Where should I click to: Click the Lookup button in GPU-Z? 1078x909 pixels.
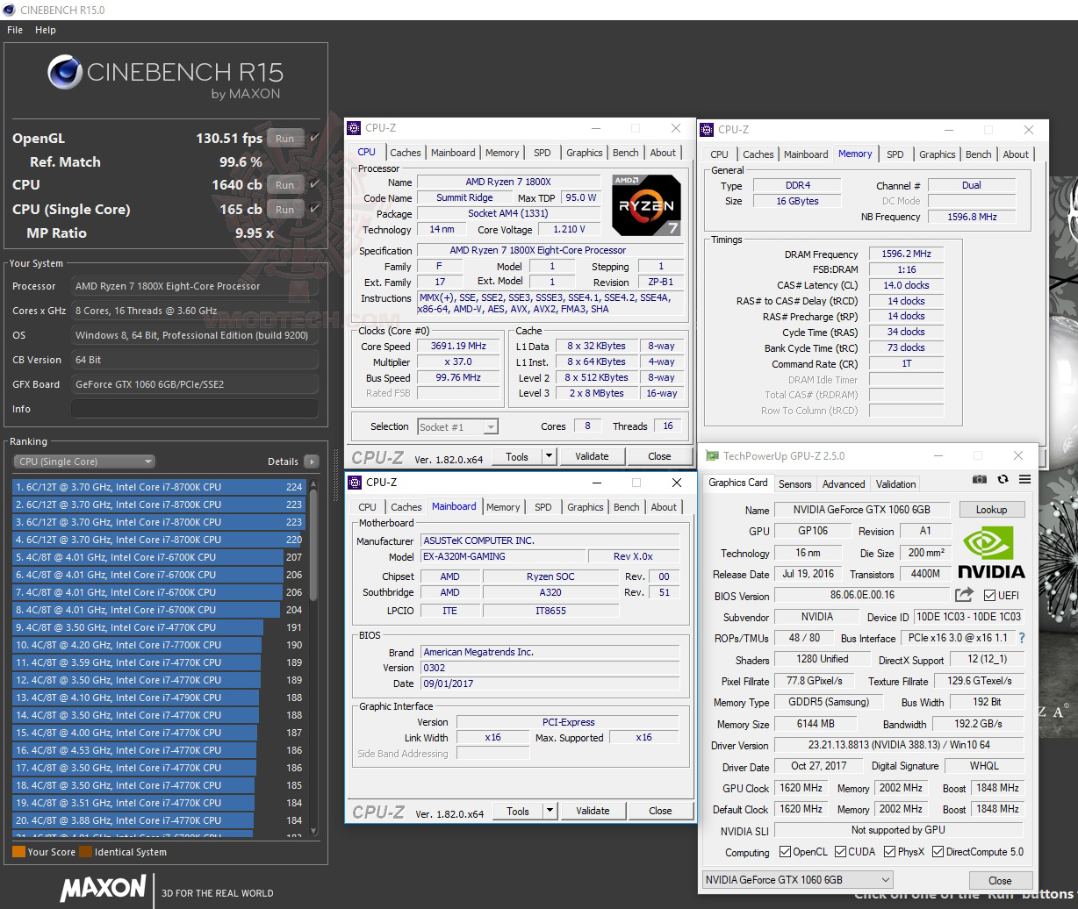[992, 509]
